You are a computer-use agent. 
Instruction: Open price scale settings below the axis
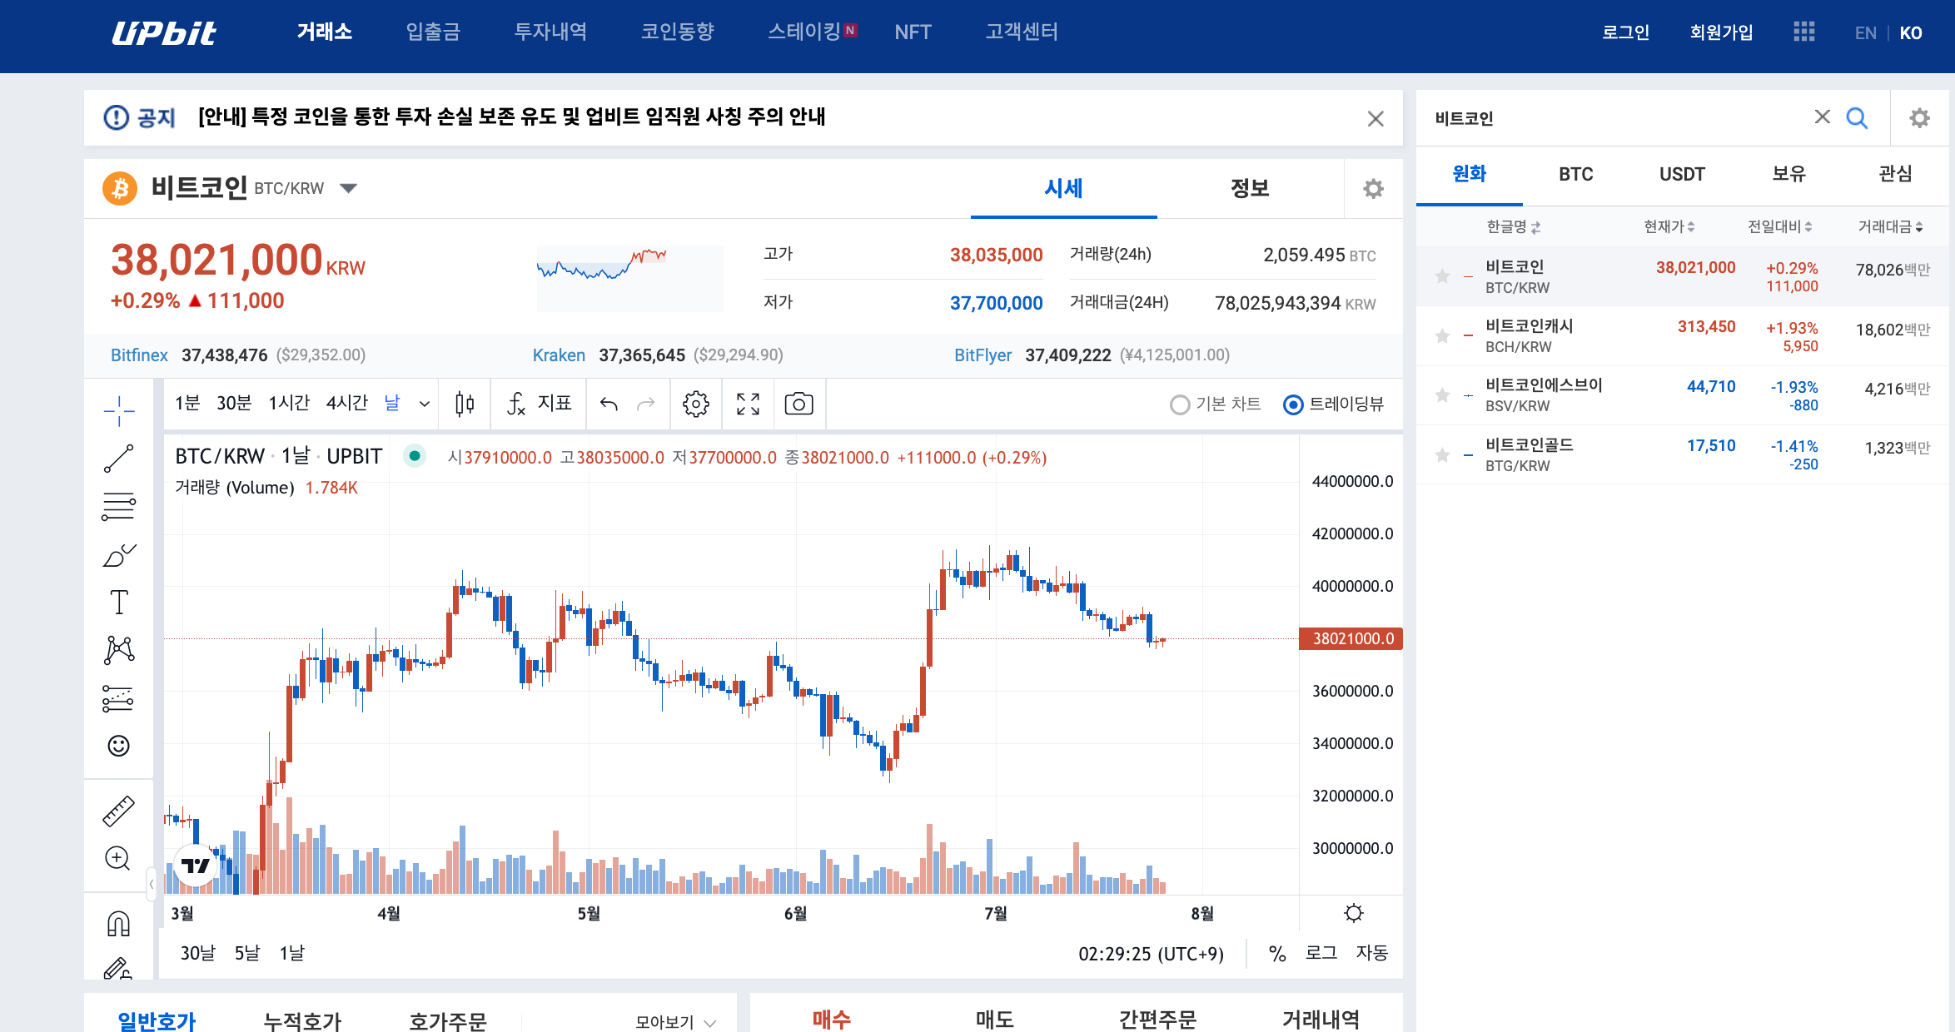pos(1354,913)
